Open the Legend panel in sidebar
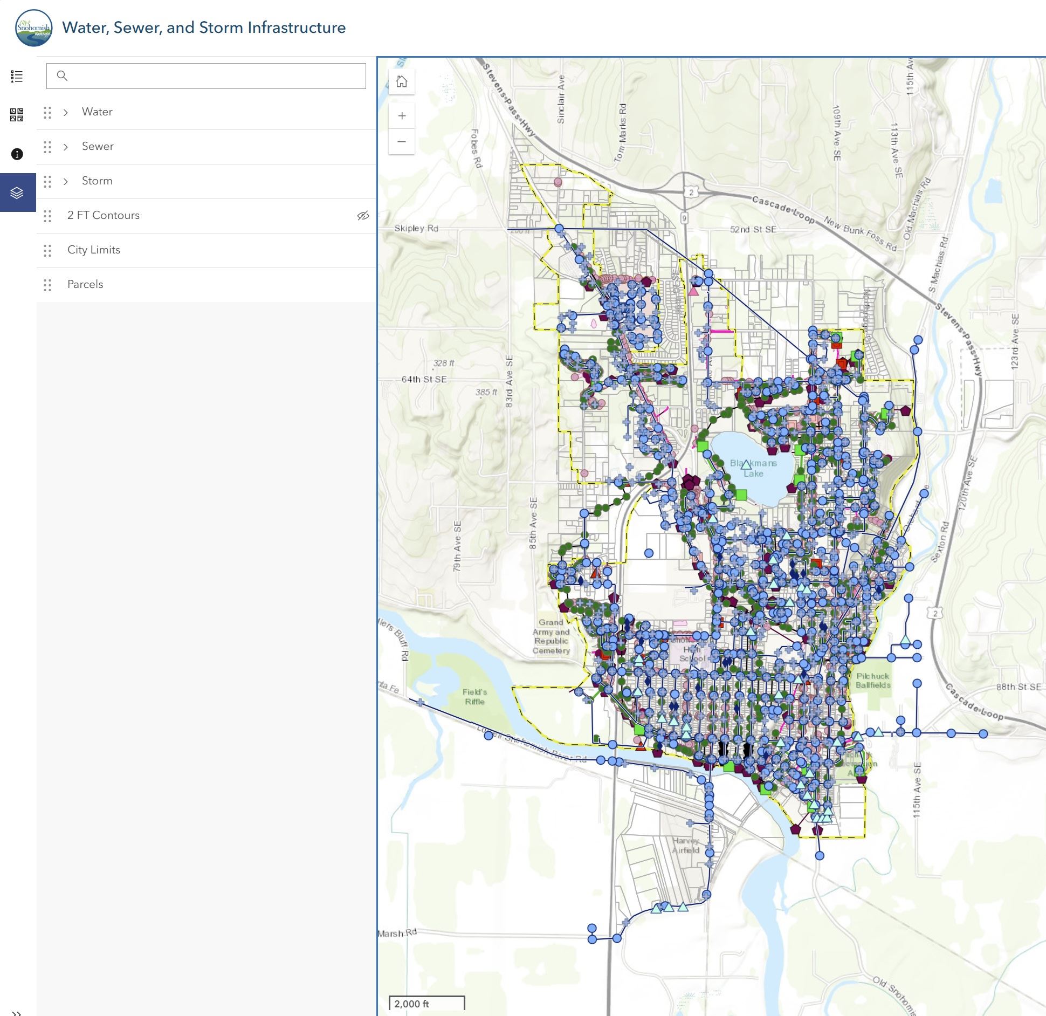 [17, 75]
